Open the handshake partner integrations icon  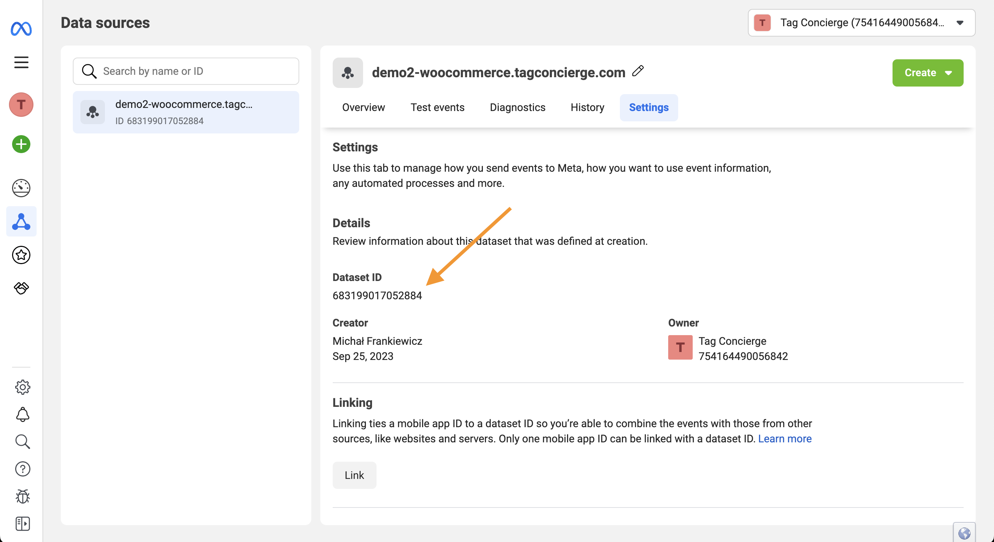pos(21,288)
